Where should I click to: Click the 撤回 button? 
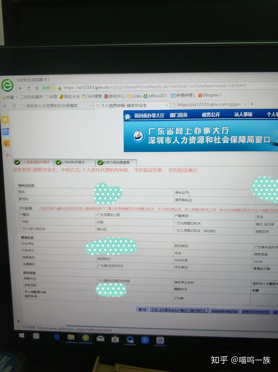142,310
